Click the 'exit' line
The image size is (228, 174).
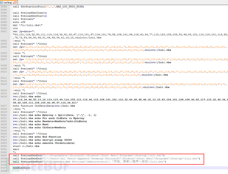pos(16,149)
